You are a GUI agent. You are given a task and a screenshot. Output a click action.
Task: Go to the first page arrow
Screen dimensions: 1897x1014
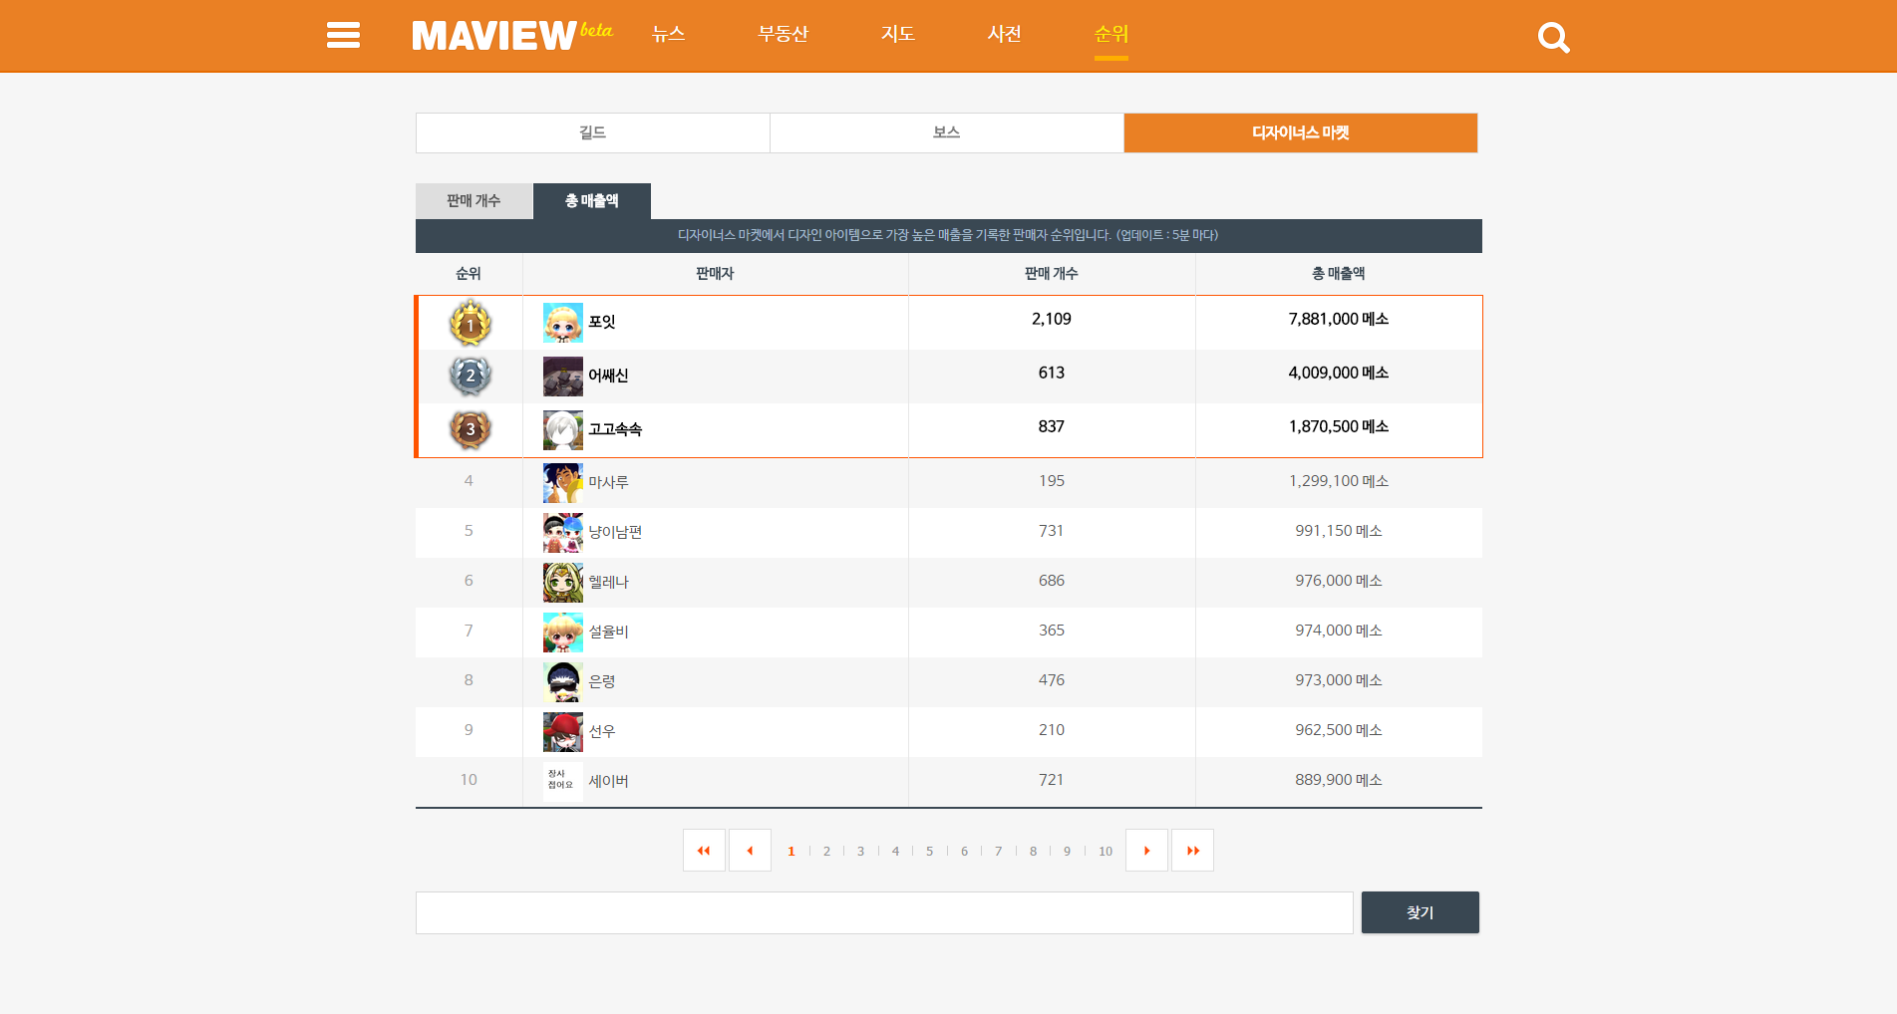pyautogui.click(x=704, y=851)
